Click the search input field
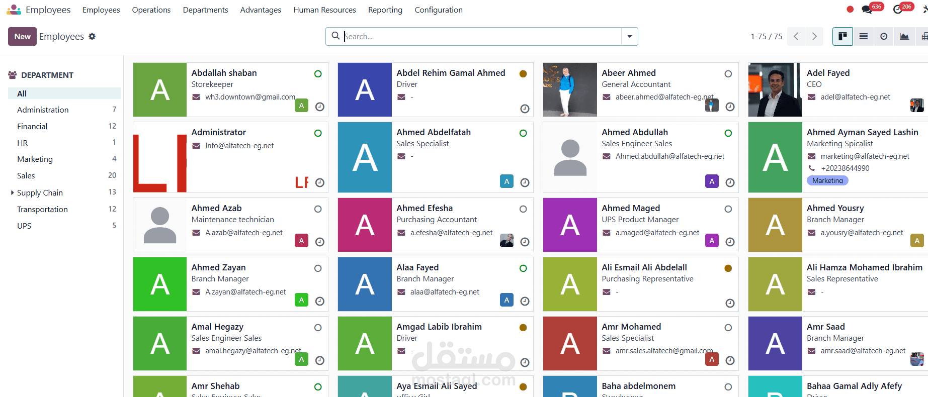This screenshot has height=397, width=928. pyautogui.click(x=481, y=36)
